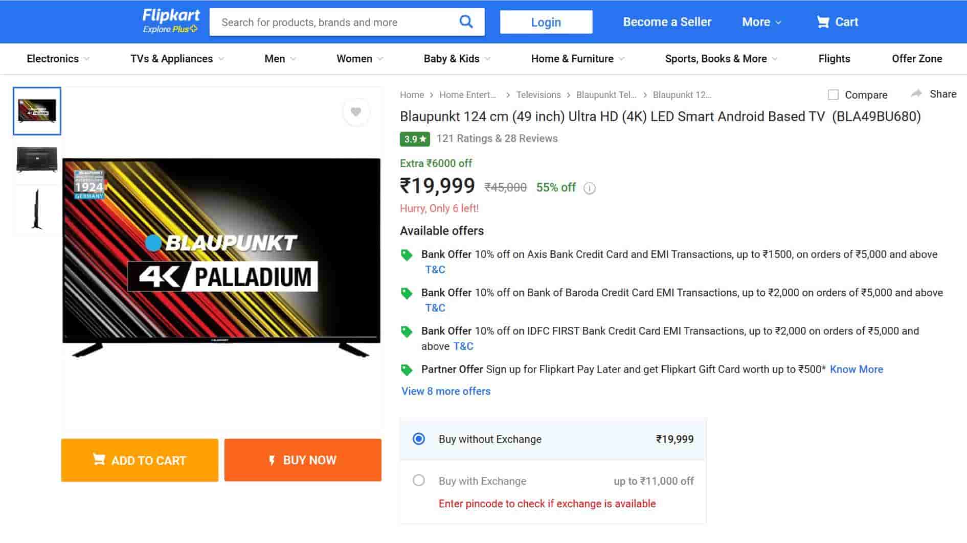
Task: Open the shopping Cart icon
Action: [823, 22]
